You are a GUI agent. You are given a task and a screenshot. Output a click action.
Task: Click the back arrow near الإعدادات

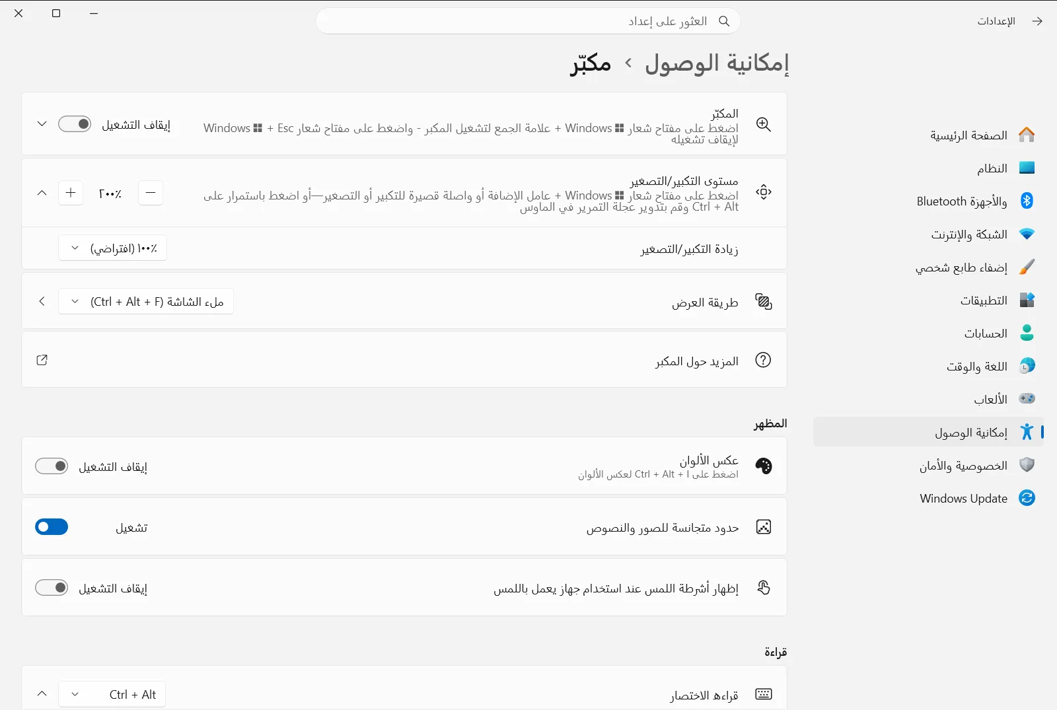pos(1037,21)
